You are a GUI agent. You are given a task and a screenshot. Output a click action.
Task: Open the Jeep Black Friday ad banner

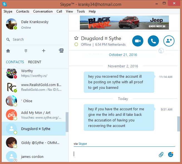pos(124,23)
